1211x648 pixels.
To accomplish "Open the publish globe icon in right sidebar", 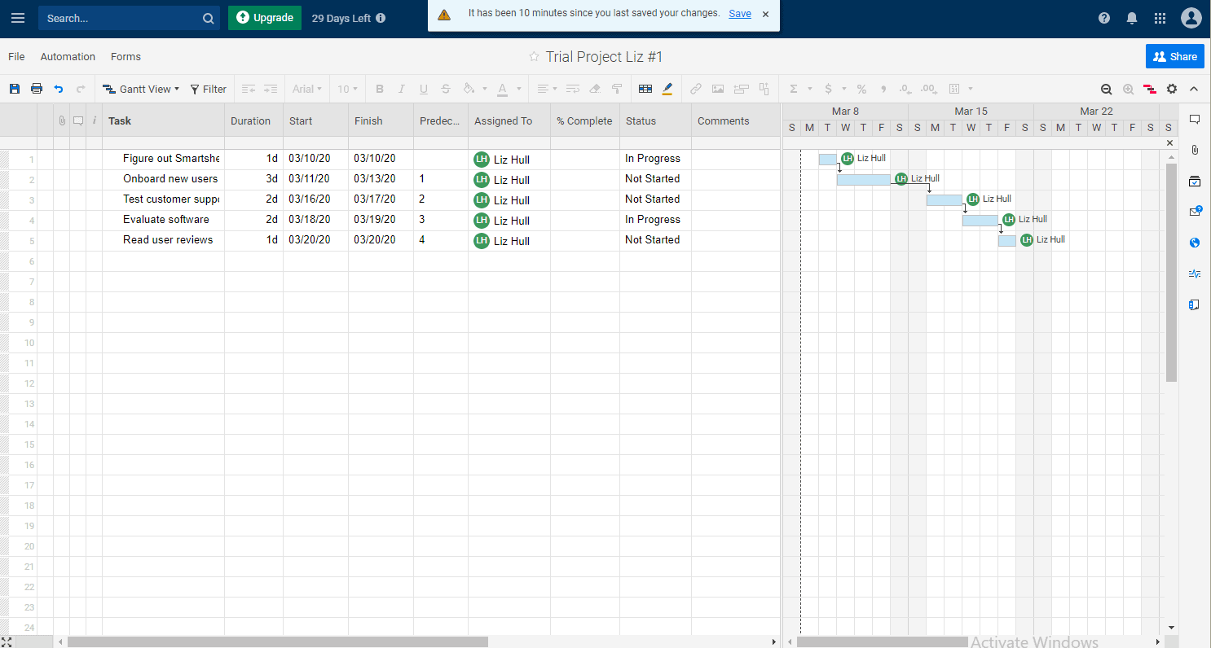I will click(x=1195, y=243).
